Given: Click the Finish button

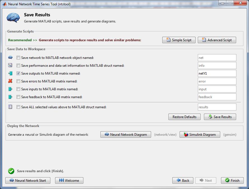Looking at the screenshot, I should click(232, 180).
